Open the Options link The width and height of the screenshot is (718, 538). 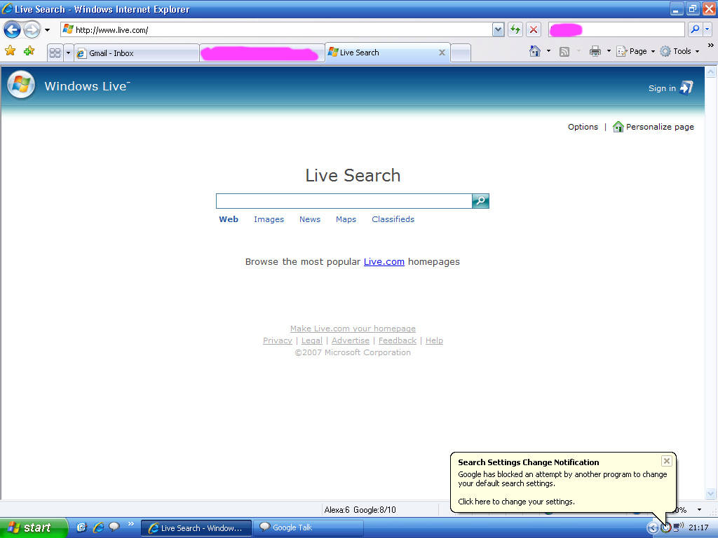click(583, 127)
